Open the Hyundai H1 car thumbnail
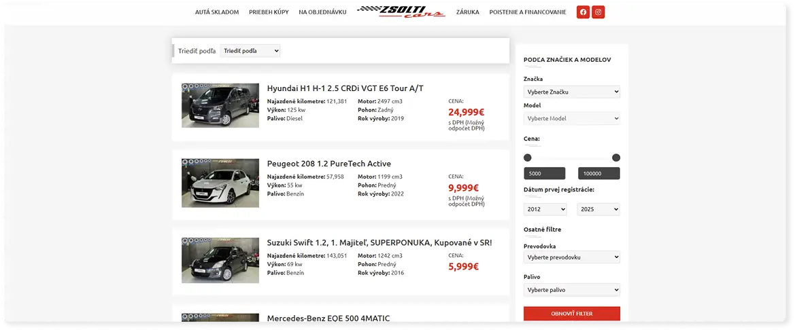 point(220,105)
